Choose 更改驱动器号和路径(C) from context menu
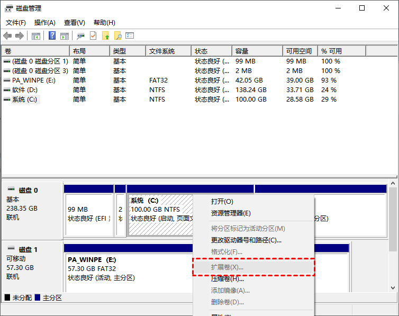 click(246, 240)
